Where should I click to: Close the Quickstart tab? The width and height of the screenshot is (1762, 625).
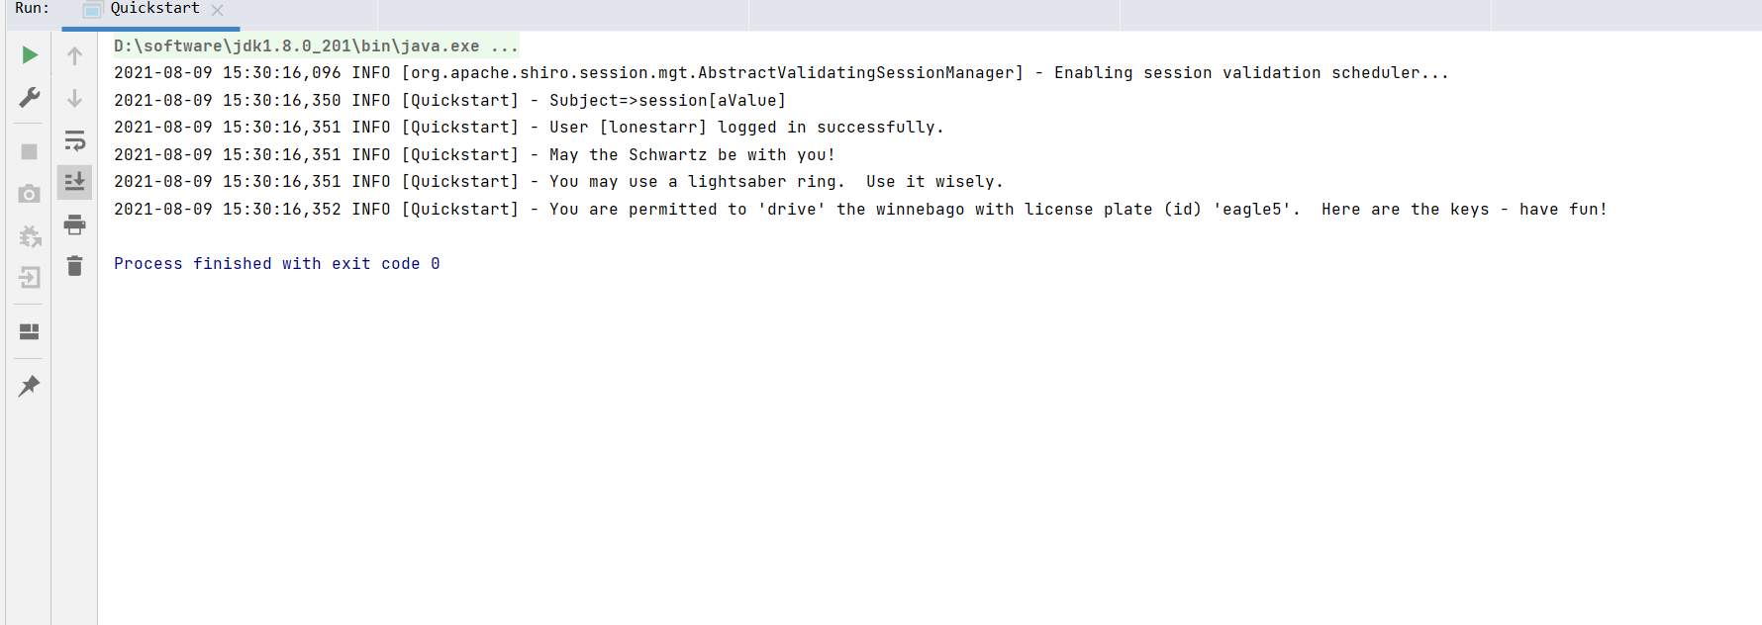[x=218, y=10]
